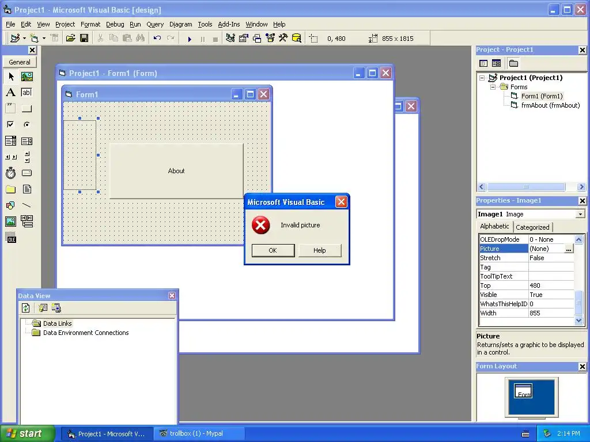Viewport: 590px width, 442px height.
Task: Click the Undo toolbar arrow
Action: click(157, 38)
